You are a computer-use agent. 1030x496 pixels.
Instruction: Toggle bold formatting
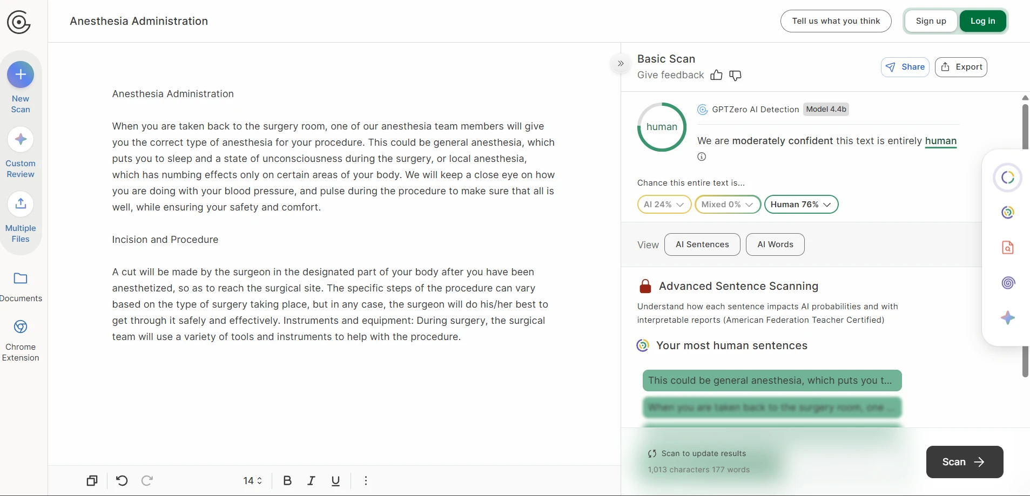[x=287, y=480]
